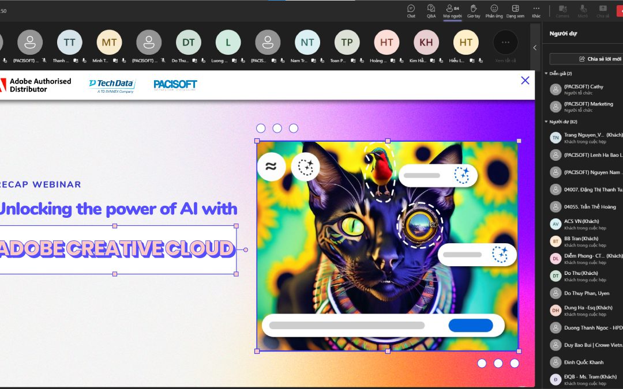The width and height of the screenshot is (623, 389).
Task: Click the DL avatar beside Diễm Phong
Action: click(556, 259)
